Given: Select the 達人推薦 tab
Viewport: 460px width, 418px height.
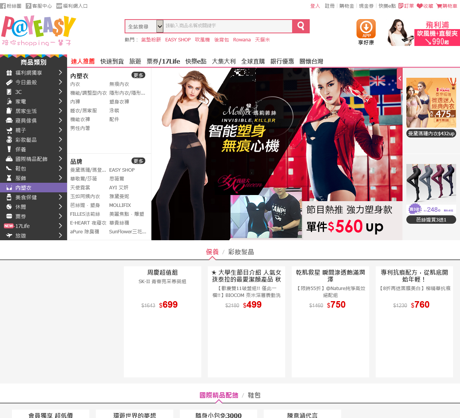Looking at the screenshot, I should [x=83, y=61].
